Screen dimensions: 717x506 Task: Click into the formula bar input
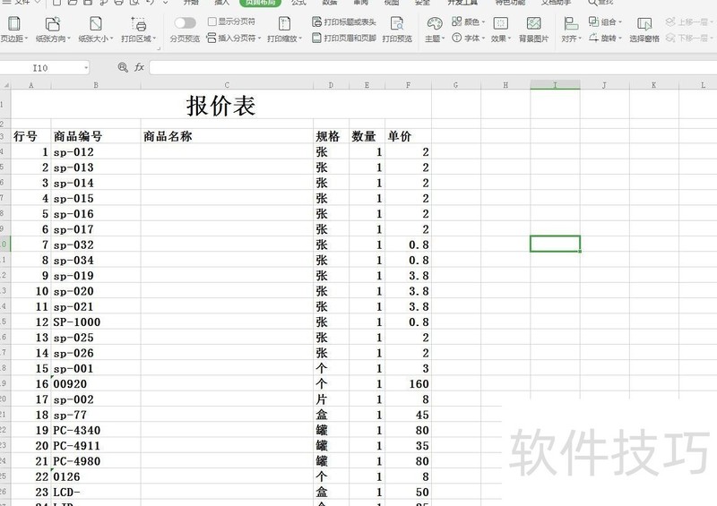(433, 68)
